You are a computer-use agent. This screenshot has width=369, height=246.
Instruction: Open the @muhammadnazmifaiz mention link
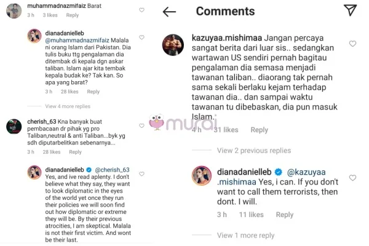77,40
